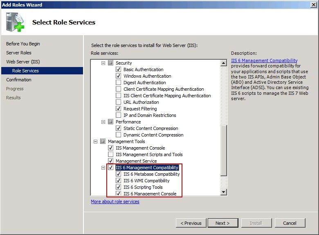This screenshot has width=319, height=235.
Task: Cancel the Add Roles Wizard
Action: [290, 223]
